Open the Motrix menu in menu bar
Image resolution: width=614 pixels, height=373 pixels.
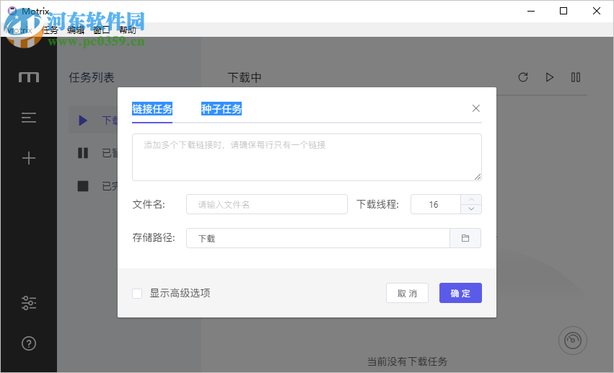[19, 30]
